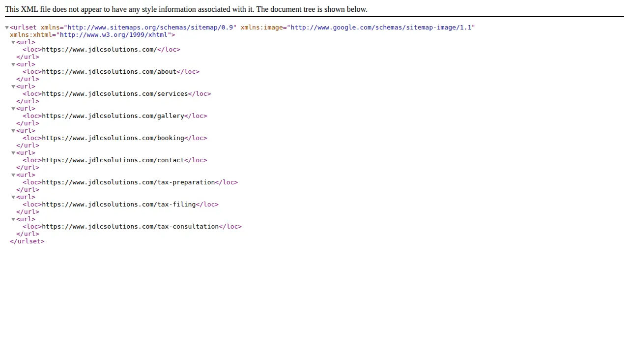This screenshot has height=354, width=629.
Task: Collapse url node for tax-filing page
Action: click(13, 197)
